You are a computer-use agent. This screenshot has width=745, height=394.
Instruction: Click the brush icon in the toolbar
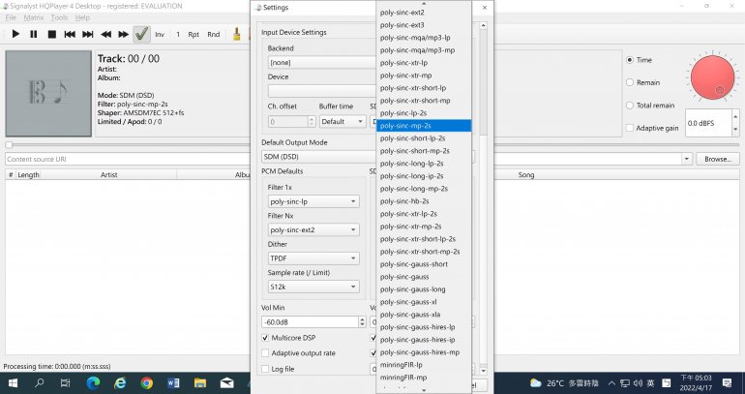tap(239, 34)
